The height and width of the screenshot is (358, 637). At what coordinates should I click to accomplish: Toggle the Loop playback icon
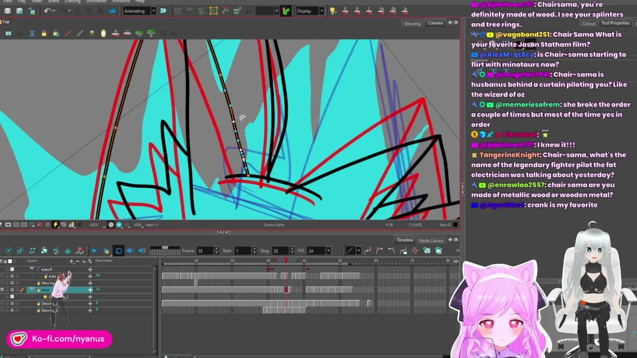(118, 251)
